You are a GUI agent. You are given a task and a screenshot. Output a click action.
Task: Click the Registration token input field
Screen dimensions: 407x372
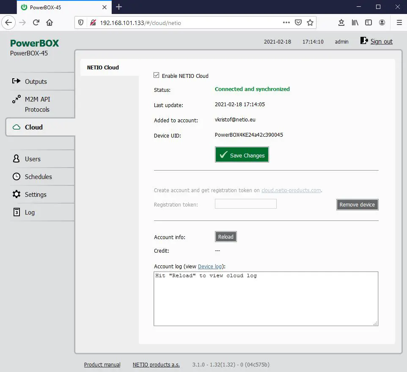click(245, 204)
